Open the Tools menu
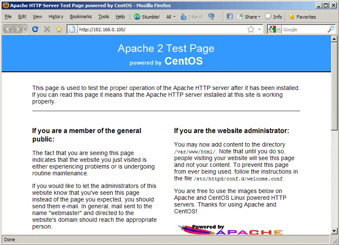Screen dimensions: 339x245 tap(104, 16)
